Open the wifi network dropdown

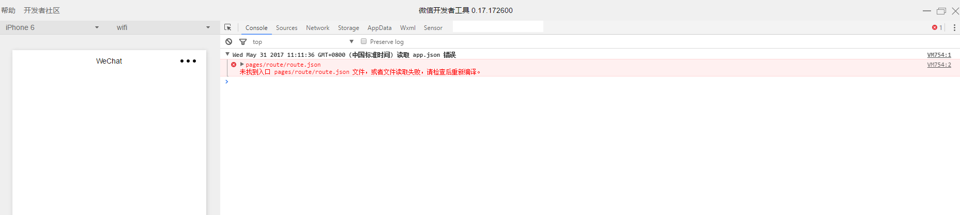[163, 27]
